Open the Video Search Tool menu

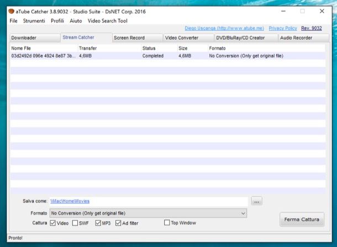coord(107,21)
